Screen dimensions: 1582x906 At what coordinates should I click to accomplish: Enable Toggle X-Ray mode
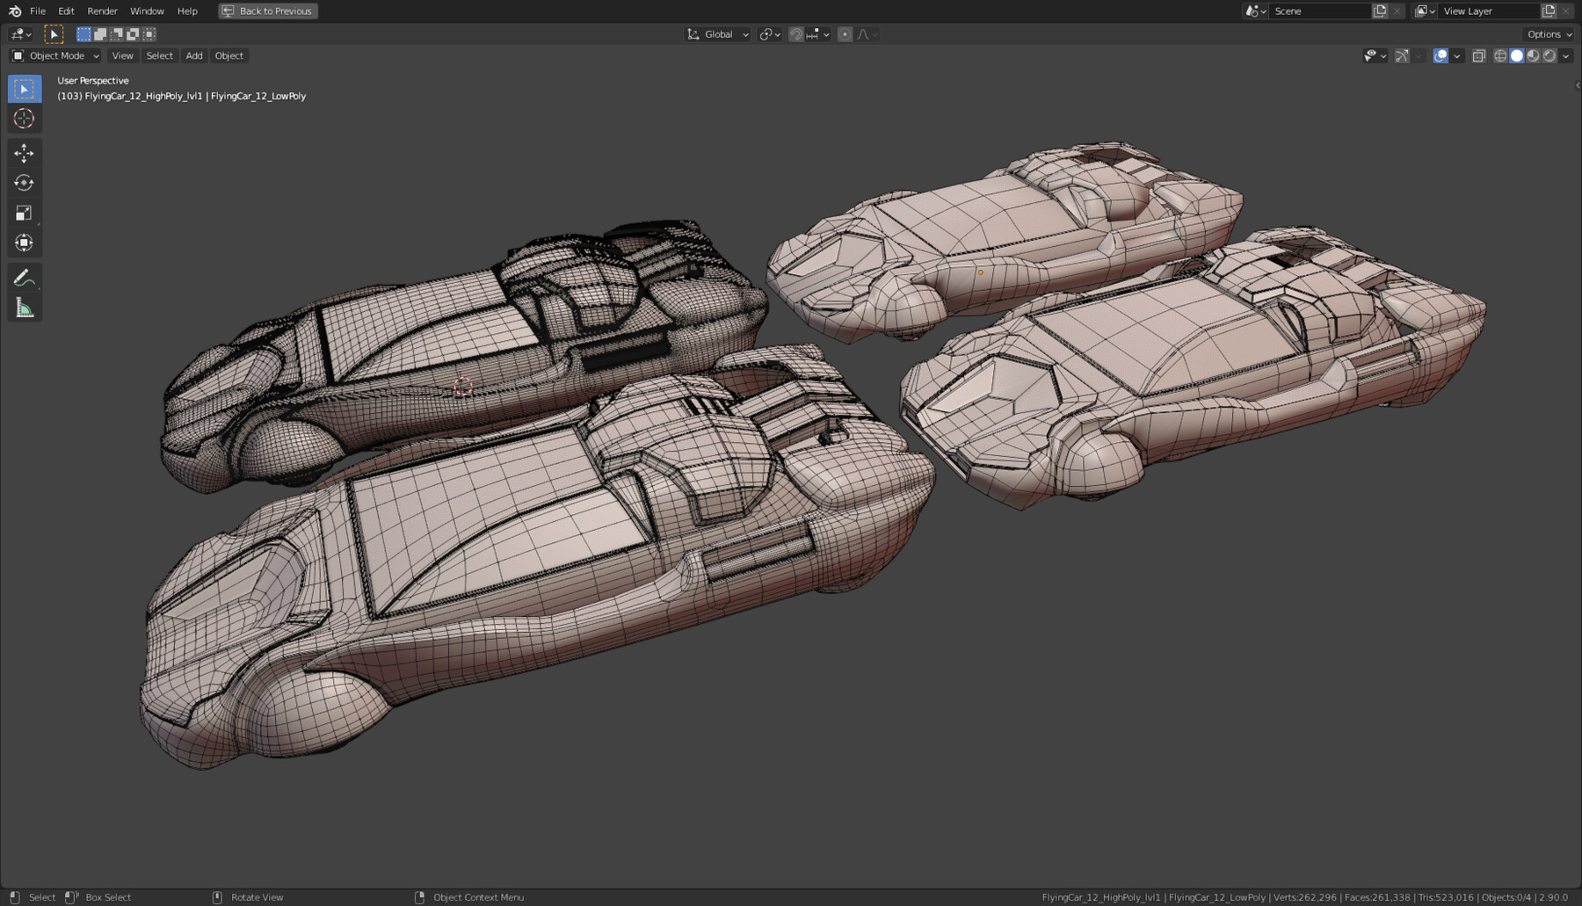pyautogui.click(x=1479, y=55)
